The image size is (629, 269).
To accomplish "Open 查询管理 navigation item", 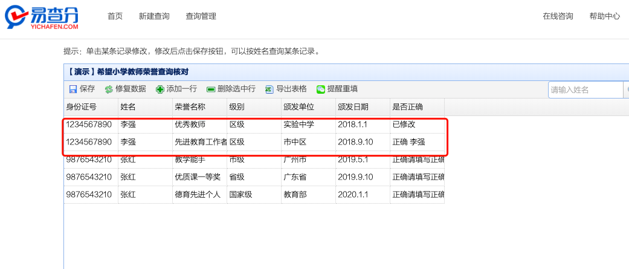I will (x=201, y=16).
